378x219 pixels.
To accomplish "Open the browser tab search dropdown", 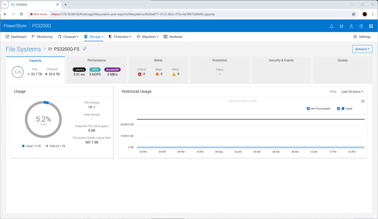I will click(x=4, y=4).
